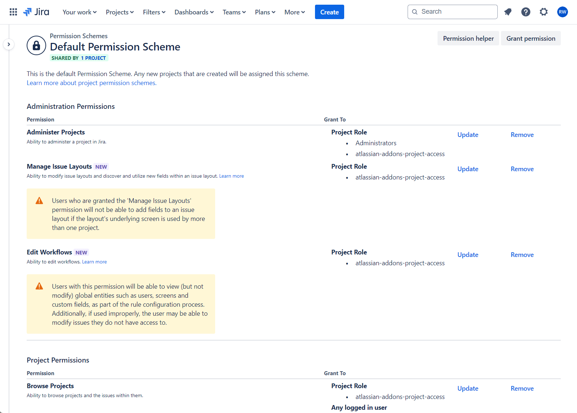This screenshot has height=413, width=577.
Task: Open the Teams menu
Action: pyautogui.click(x=234, y=12)
